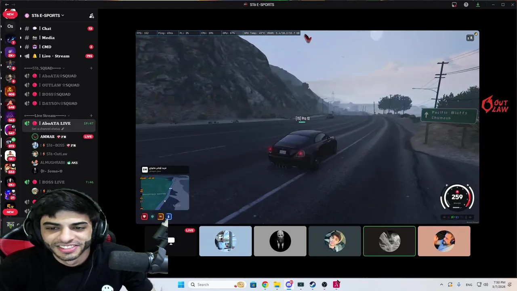Open AMMAR user in voice list
The image size is (517, 291).
coord(63,137)
